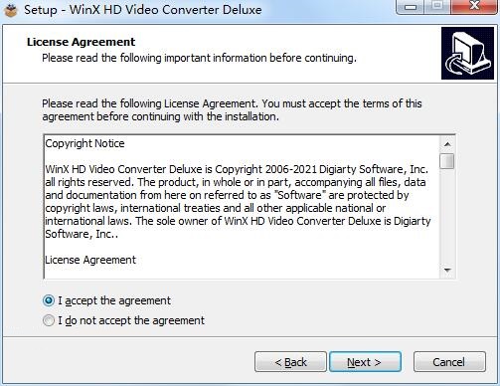Click the license scrollbar down arrow

(447, 271)
